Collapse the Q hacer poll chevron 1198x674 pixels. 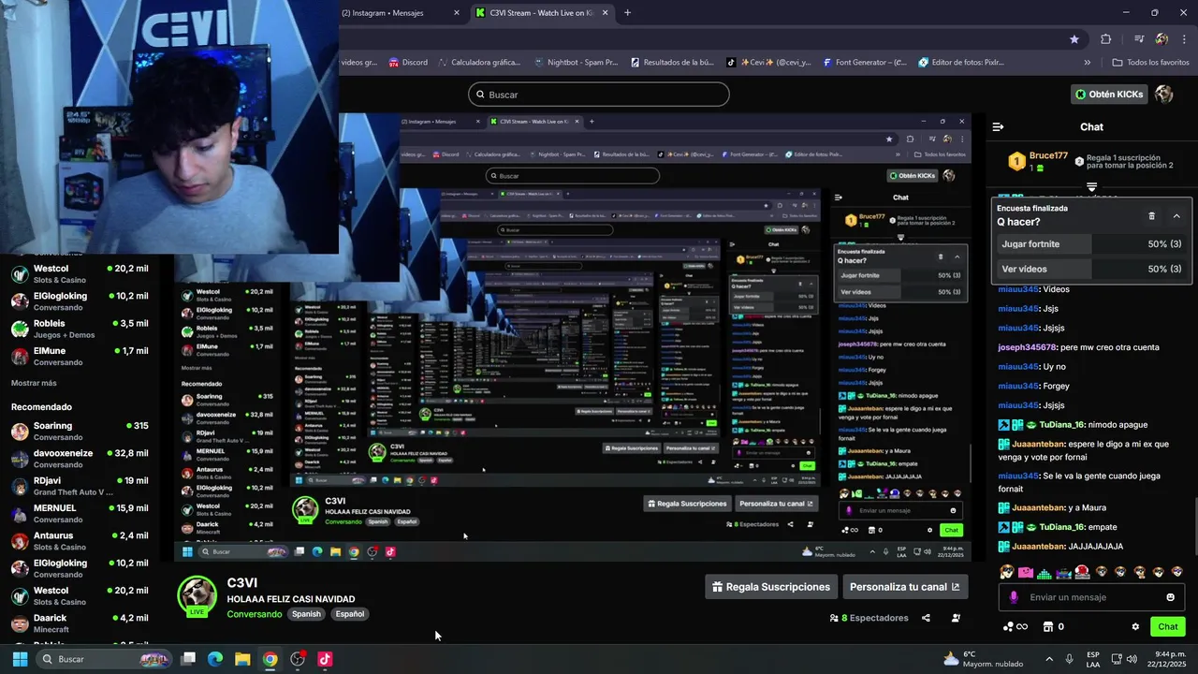coord(1176,215)
